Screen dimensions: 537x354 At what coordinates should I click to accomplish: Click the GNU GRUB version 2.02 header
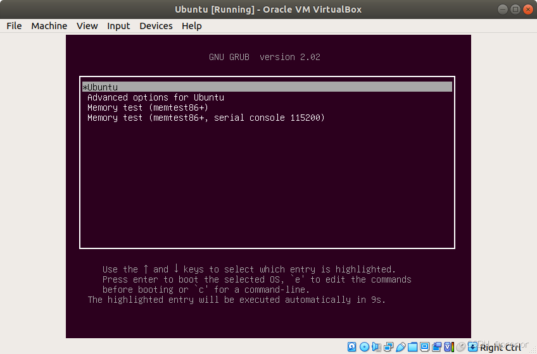point(265,57)
